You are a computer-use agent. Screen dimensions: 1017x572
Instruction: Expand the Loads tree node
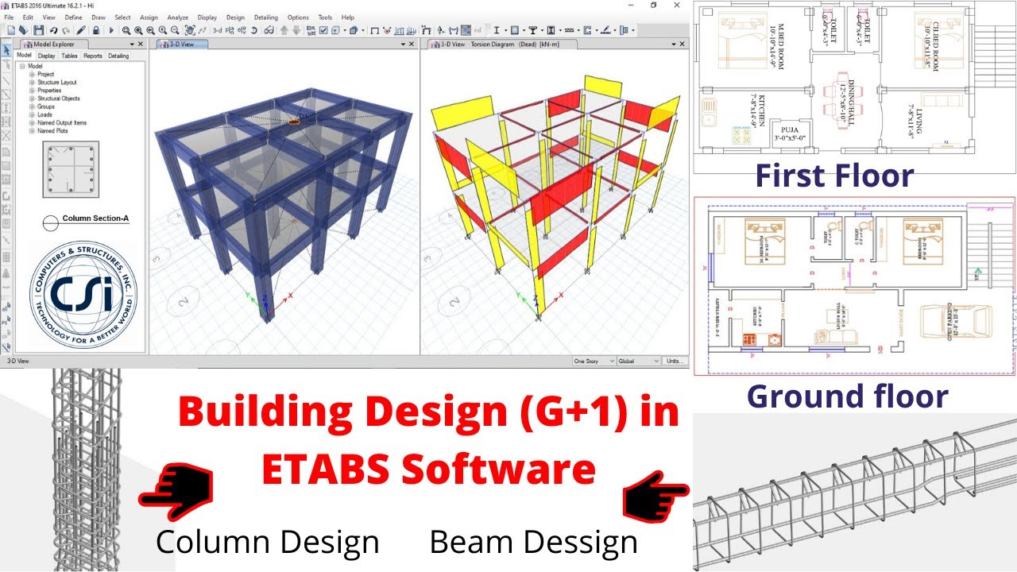pos(33,114)
